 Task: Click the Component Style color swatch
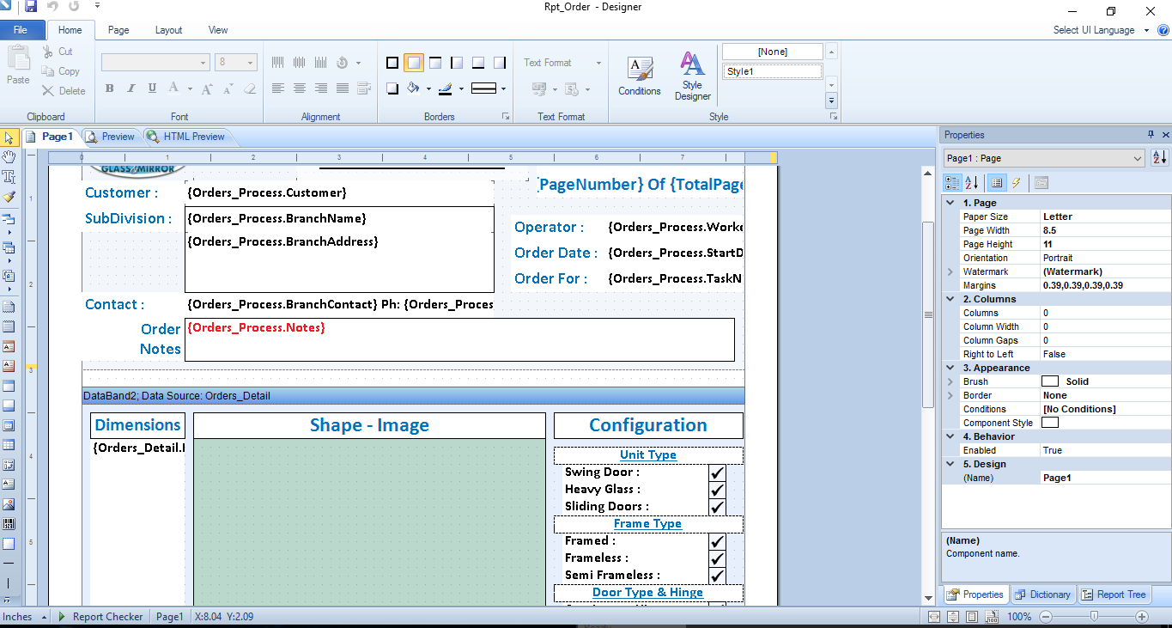tap(1050, 423)
